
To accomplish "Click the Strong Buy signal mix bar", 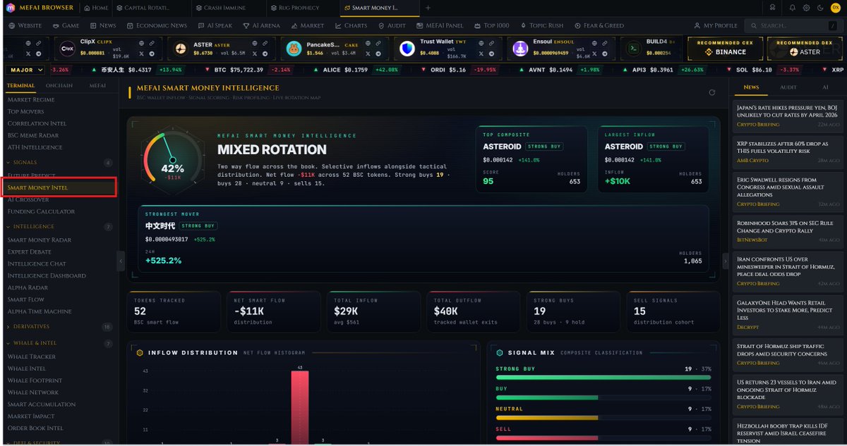I will point(603,378).
